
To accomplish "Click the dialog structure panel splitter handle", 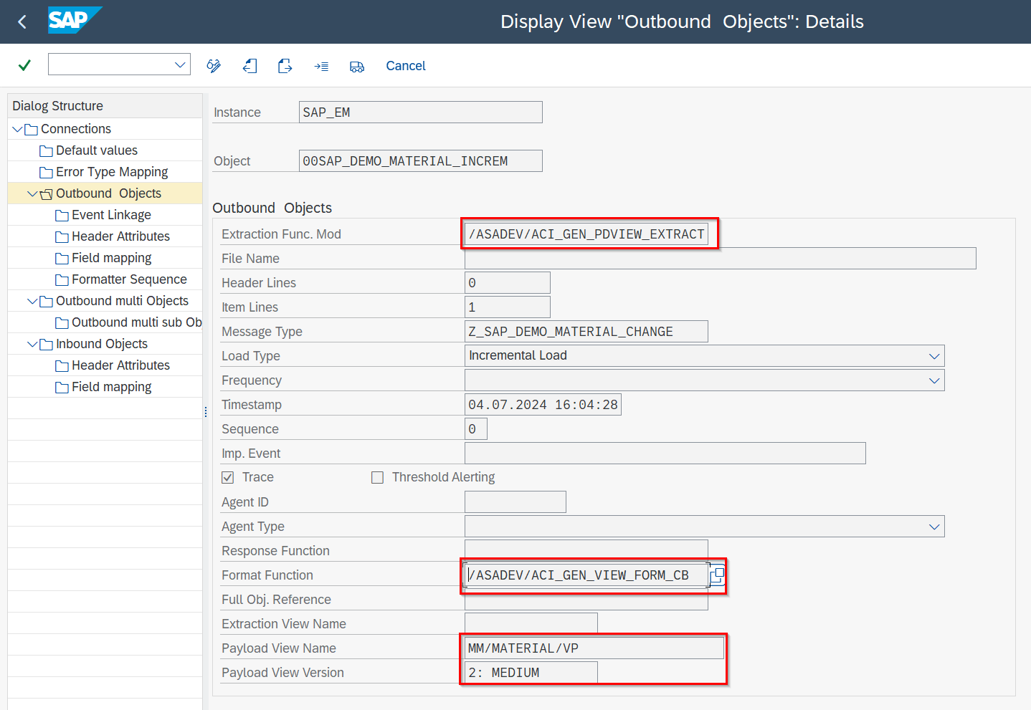I will [x=206, y=412].
